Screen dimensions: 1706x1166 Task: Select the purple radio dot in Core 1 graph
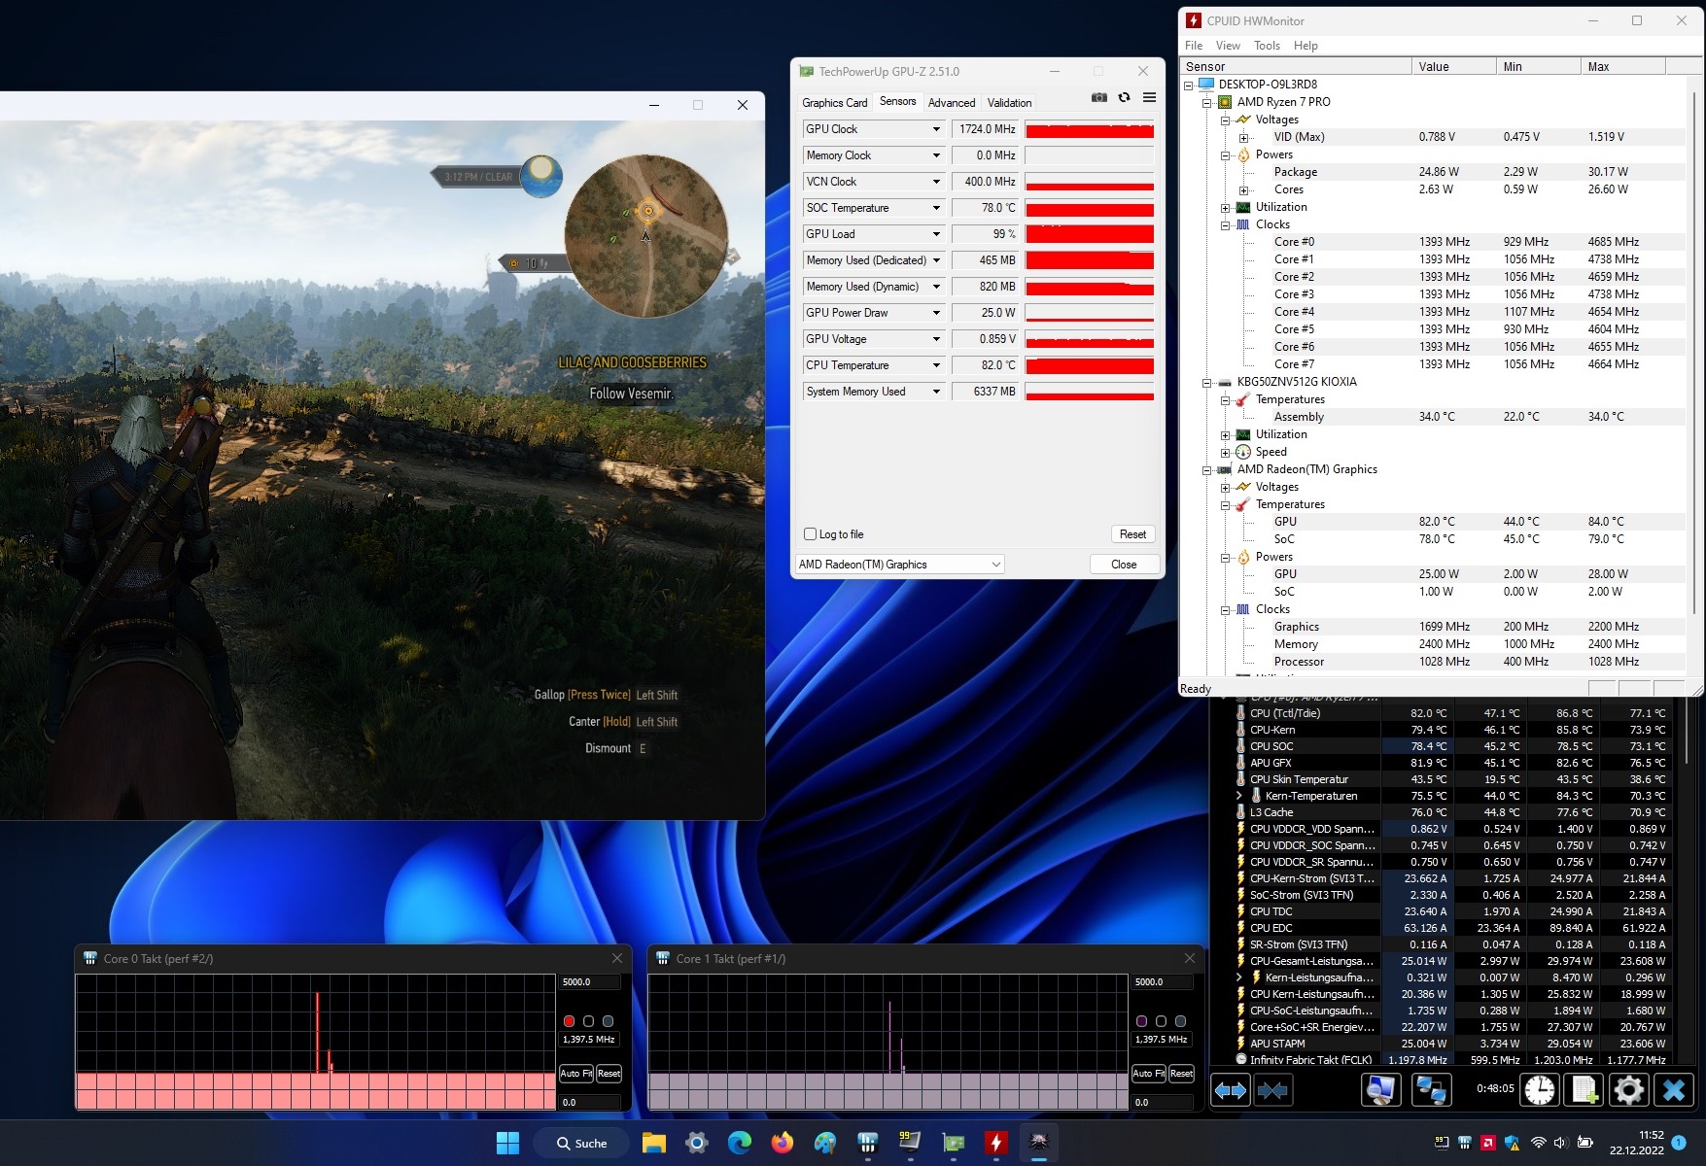coord(1141,1021)
